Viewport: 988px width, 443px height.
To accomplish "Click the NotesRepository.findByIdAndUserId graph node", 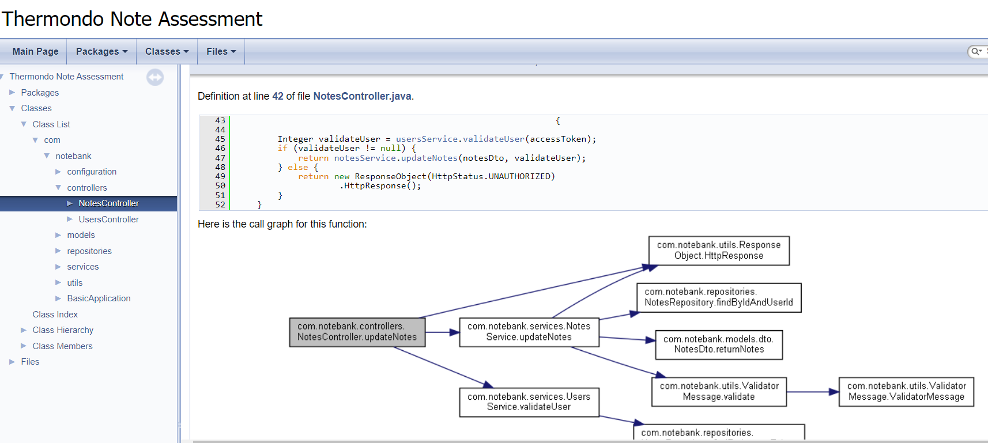I will point(719,297).
